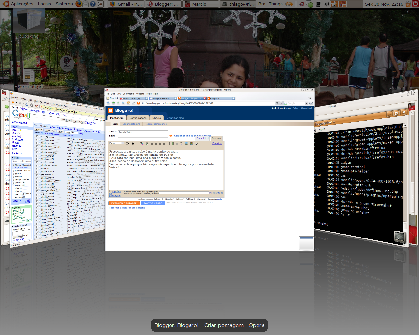Click Opera rewind navigation button
Image resolution: width=419 pixels, height=335 pixels.
pos(108,103)
